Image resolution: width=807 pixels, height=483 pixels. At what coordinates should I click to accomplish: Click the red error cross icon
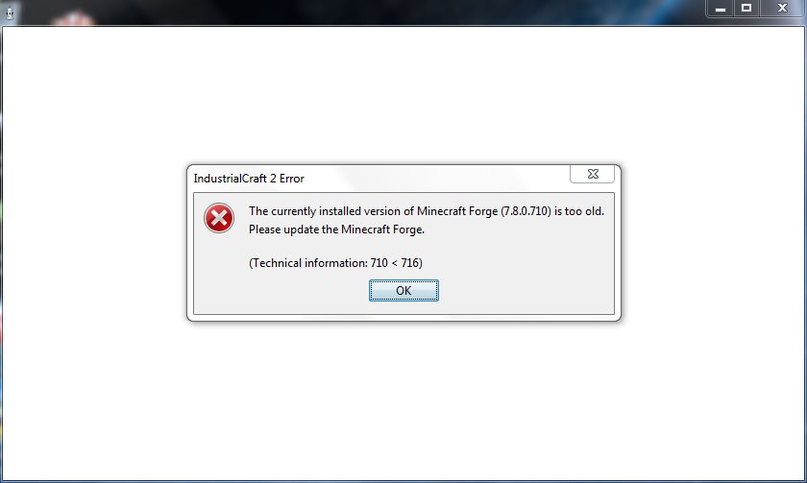click(219, 218)
